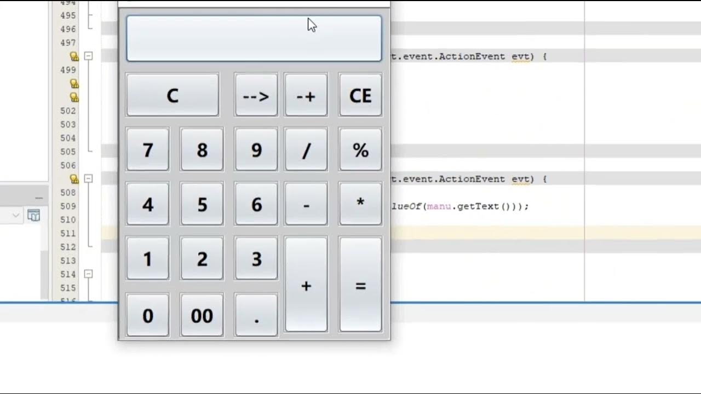
Task: Click the double zero 00 button
Action: [202, 315]
